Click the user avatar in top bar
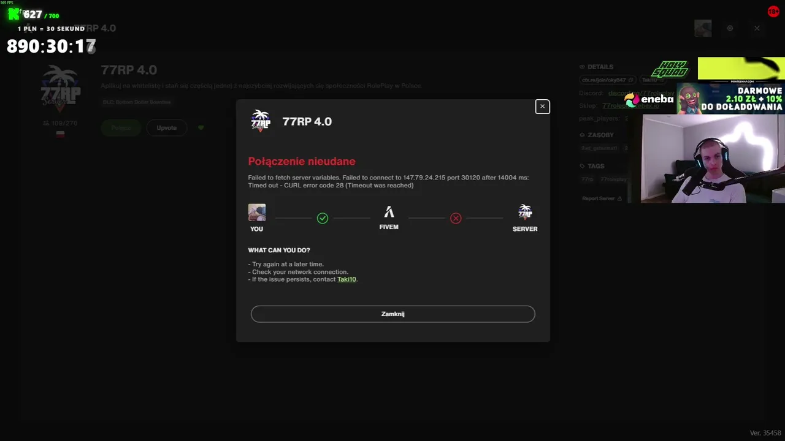The height and width of the screenshot is (441, 785). pyautogui.click(x=703, y=28)
